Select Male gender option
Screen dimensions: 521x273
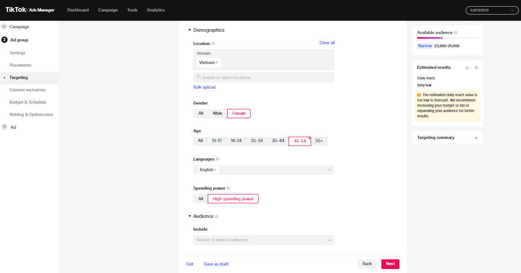[218, 113]
